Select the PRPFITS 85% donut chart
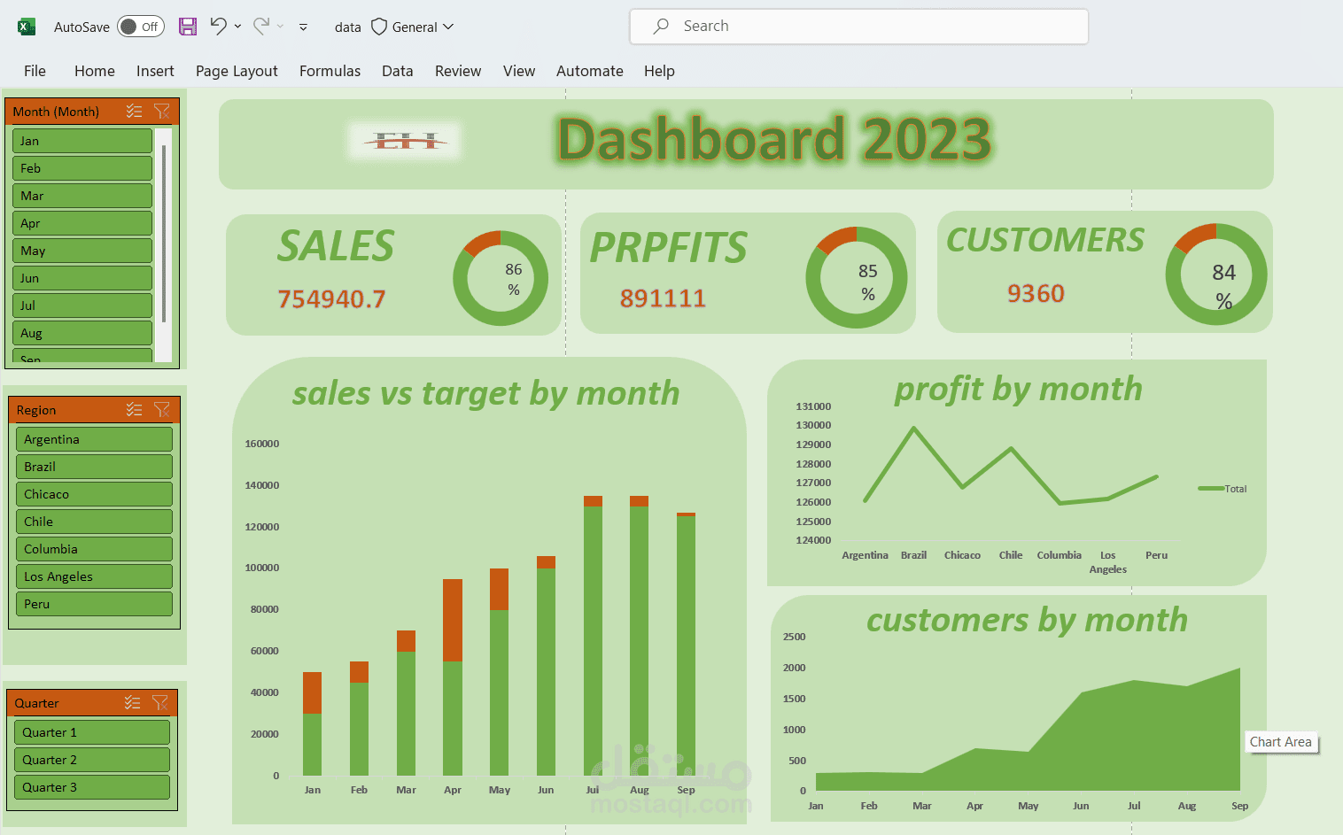1343x835 pixels. coord(857,277)
